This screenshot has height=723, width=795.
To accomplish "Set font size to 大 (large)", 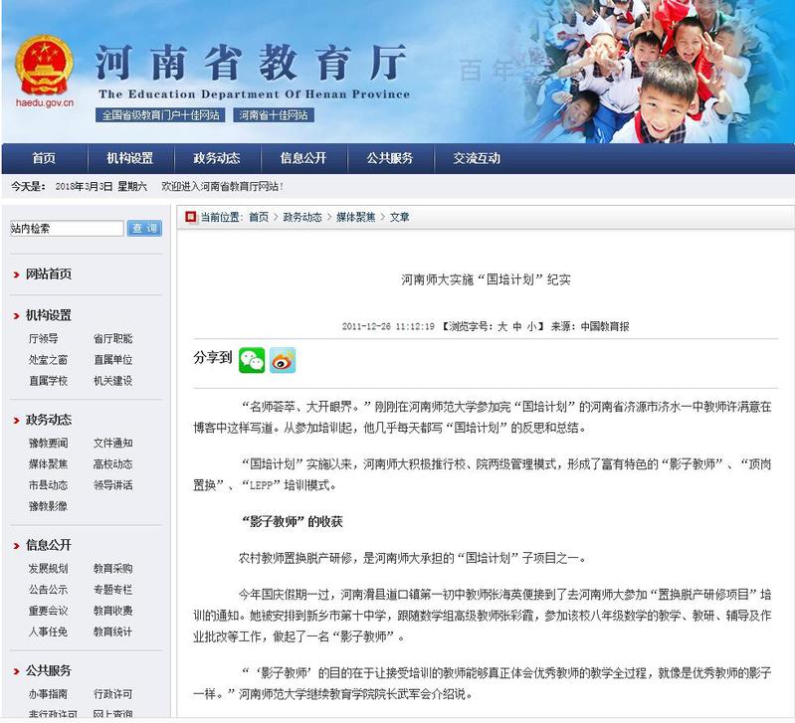I will click(502, 326).
